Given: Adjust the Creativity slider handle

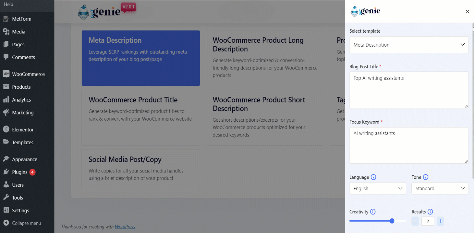Looking at the screenshot, I should coord(392,221).
